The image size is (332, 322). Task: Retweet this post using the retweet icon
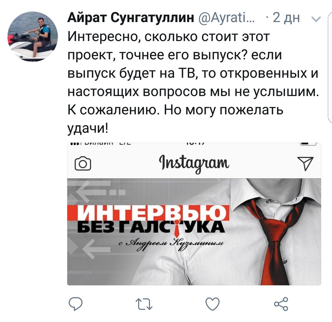pyautogui.click(x=144, y=304)
